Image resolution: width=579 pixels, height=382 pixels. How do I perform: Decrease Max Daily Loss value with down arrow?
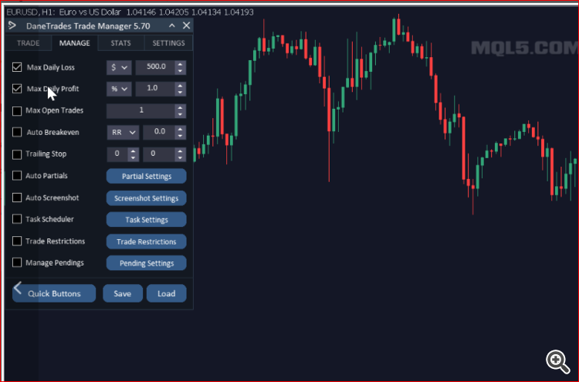pos(180,71)
